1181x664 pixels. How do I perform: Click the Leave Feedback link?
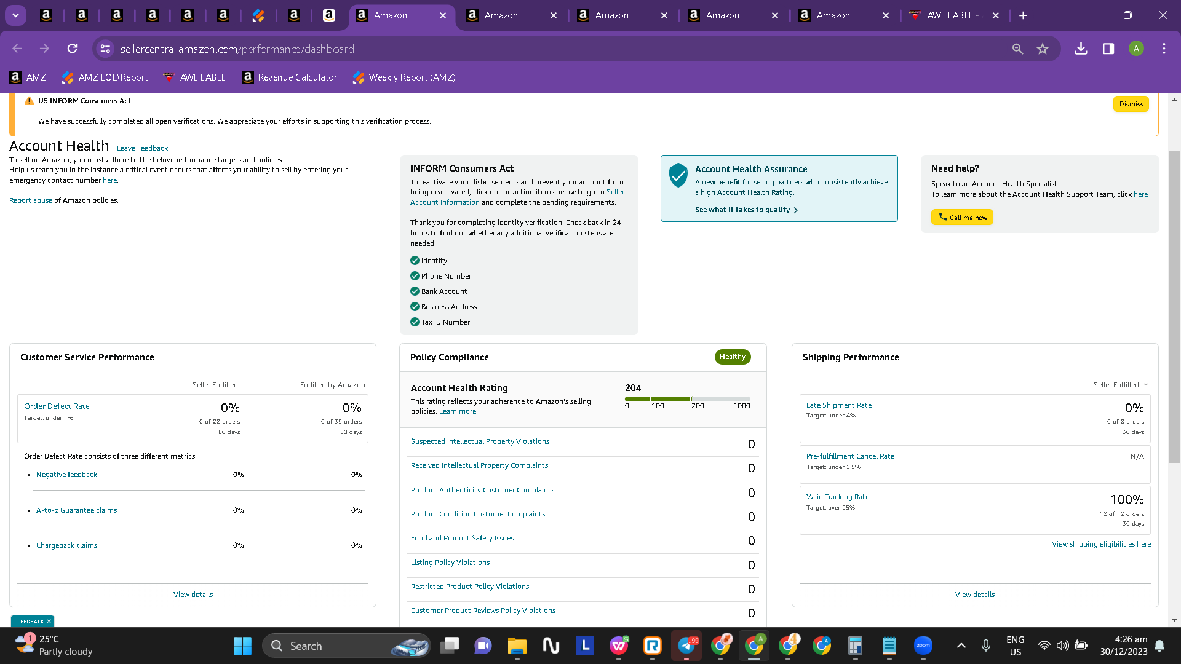(x=142, y=148)
